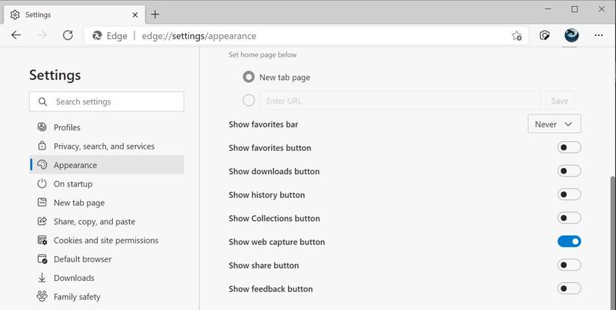Select the New tab page radio option

(249, 77)
